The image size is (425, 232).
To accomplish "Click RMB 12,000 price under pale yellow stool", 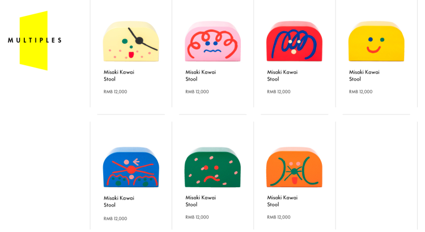I will coord(115,92).
